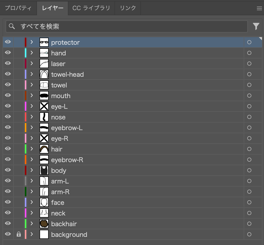Open the CC ライブラリ tab
The height and width of the screenshot is (245, 264).
click(91, 8)
